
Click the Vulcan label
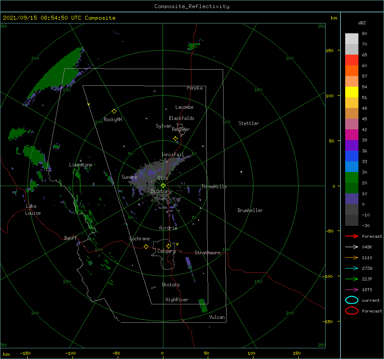pyautogui.click(x=217, y=317)
